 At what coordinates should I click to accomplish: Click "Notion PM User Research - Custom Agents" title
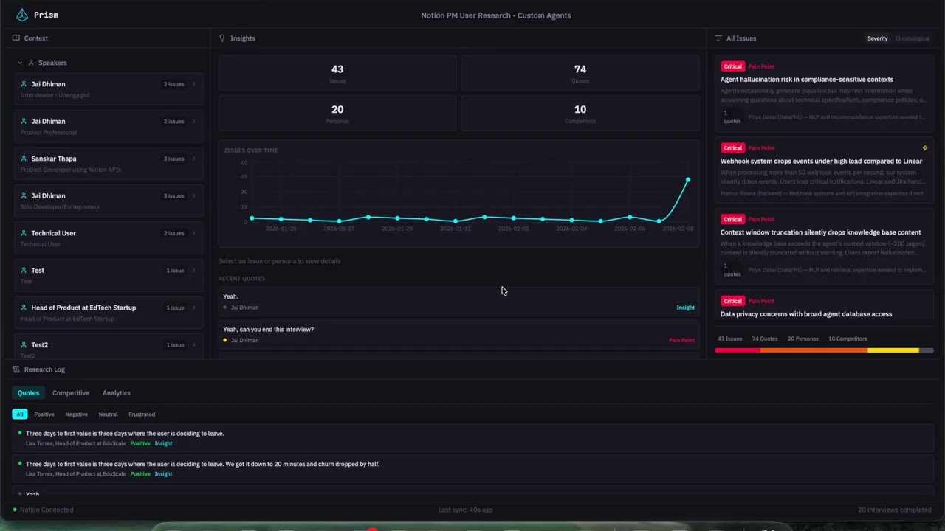(496, 15)
